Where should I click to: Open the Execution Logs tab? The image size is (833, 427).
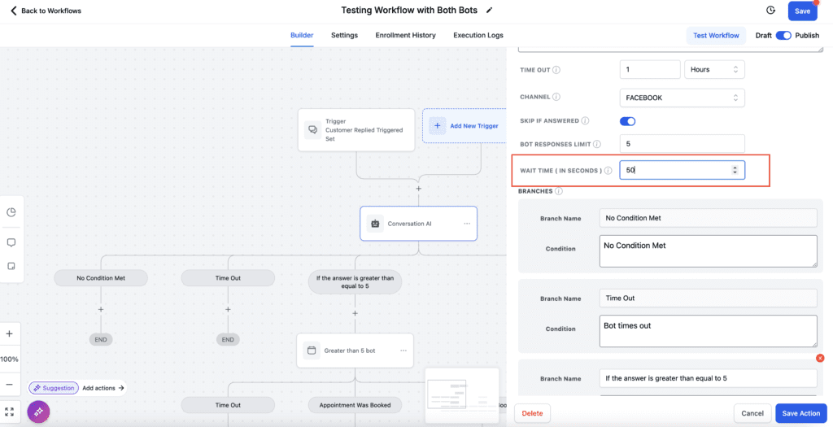[478, 36]
